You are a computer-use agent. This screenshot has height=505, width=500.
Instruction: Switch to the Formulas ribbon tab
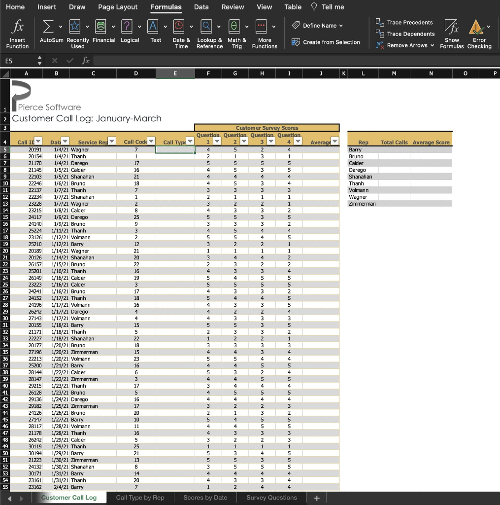pos(166,7)
